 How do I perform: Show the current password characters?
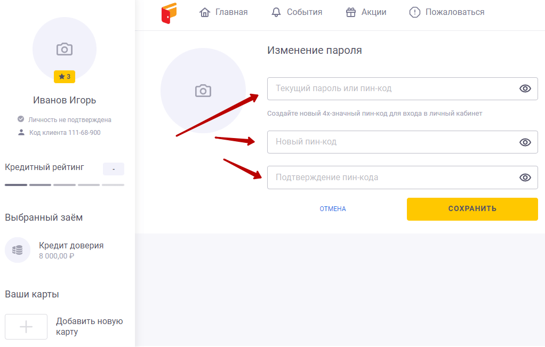tap(525, 88)
